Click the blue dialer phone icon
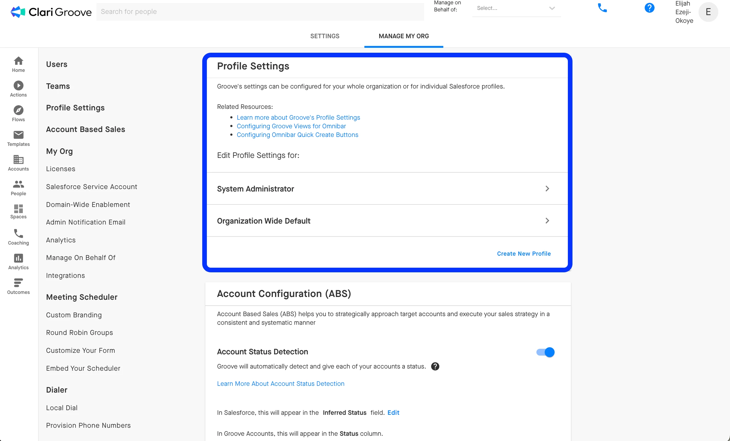The width and height of the screenshot is (730, 441). [602, 8]
